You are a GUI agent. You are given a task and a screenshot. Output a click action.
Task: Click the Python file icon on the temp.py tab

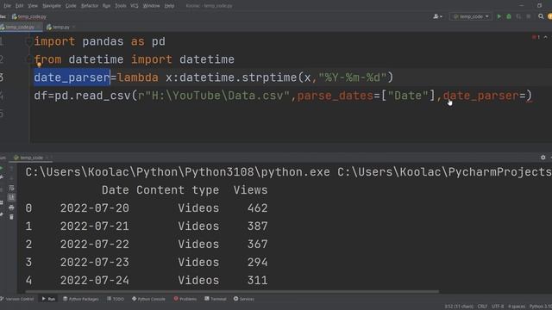pyautogui.click(x=49, y=27)
